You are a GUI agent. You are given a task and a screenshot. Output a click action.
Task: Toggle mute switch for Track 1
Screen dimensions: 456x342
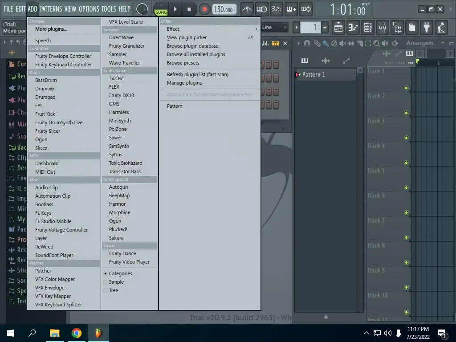(406, 88)
